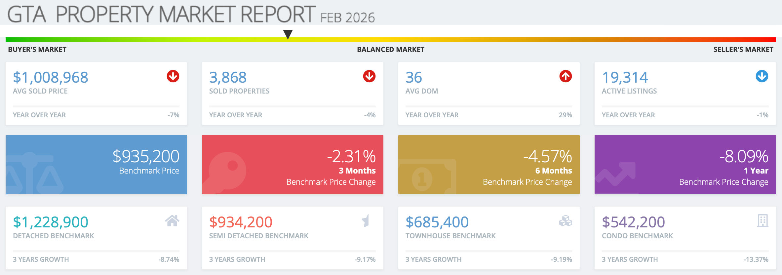The width and height of the screenshot is (782, 275).
Task: Click the semi-detached icon next to $934,200
Action: (366, 221)
